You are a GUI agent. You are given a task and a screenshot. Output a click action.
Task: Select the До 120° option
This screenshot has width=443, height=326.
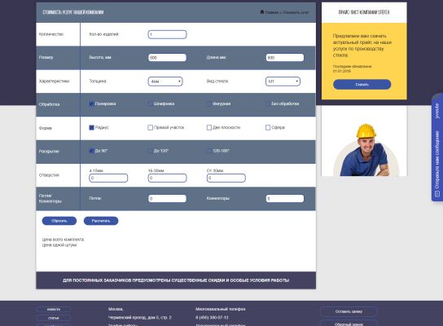tap(151, 151)
